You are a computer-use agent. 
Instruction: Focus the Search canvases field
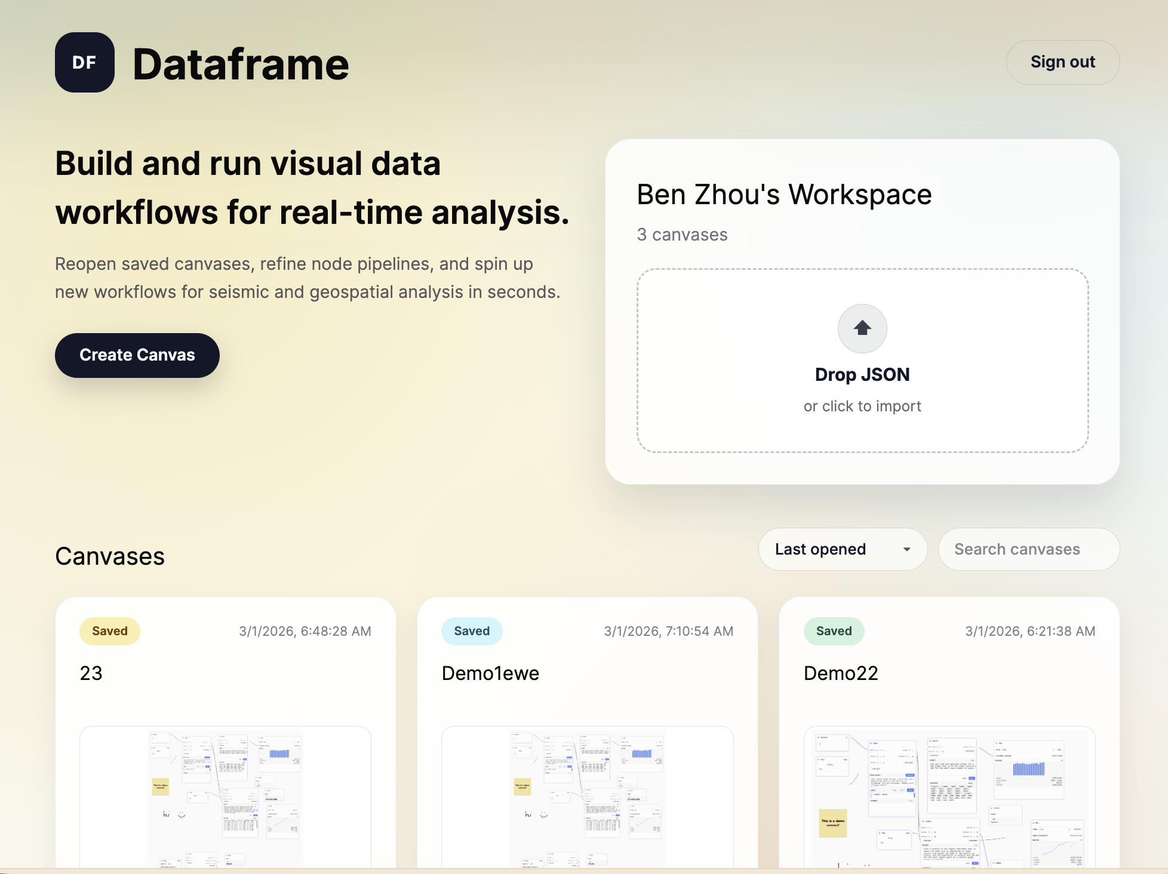tap(1028, 549)
